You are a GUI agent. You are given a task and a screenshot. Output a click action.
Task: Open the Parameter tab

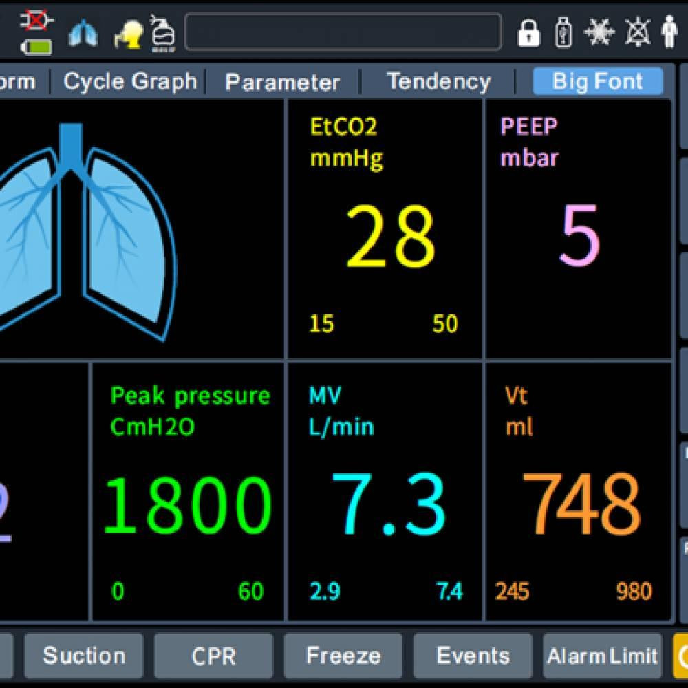coord(282,83)
